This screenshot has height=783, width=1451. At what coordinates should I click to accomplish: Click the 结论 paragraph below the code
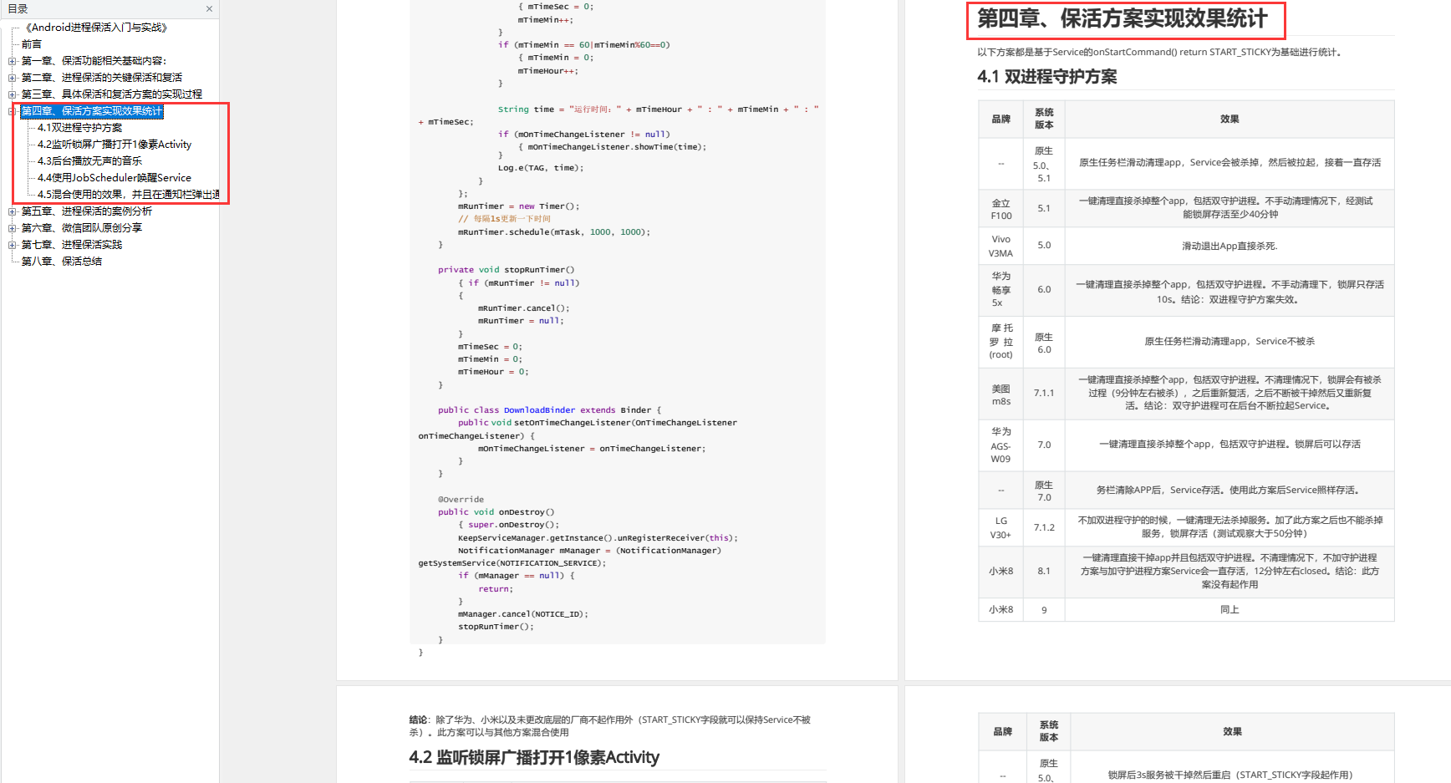point(610,726)
